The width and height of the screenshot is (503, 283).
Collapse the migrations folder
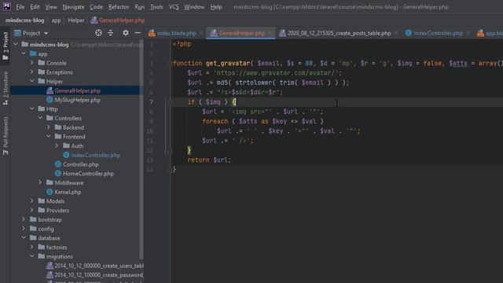click(x=32, y=256)
